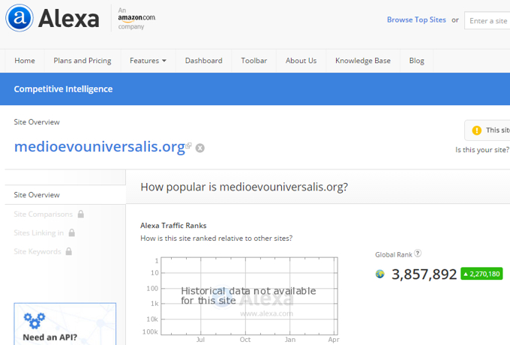Go to the Home menu item

25,61
